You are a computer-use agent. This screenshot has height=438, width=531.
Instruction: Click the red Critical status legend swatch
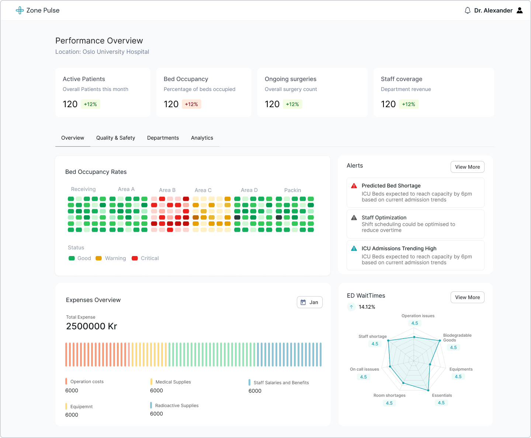135,258
